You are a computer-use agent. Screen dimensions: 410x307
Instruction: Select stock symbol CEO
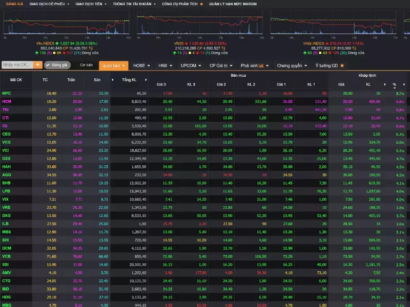tap(7, 134)
